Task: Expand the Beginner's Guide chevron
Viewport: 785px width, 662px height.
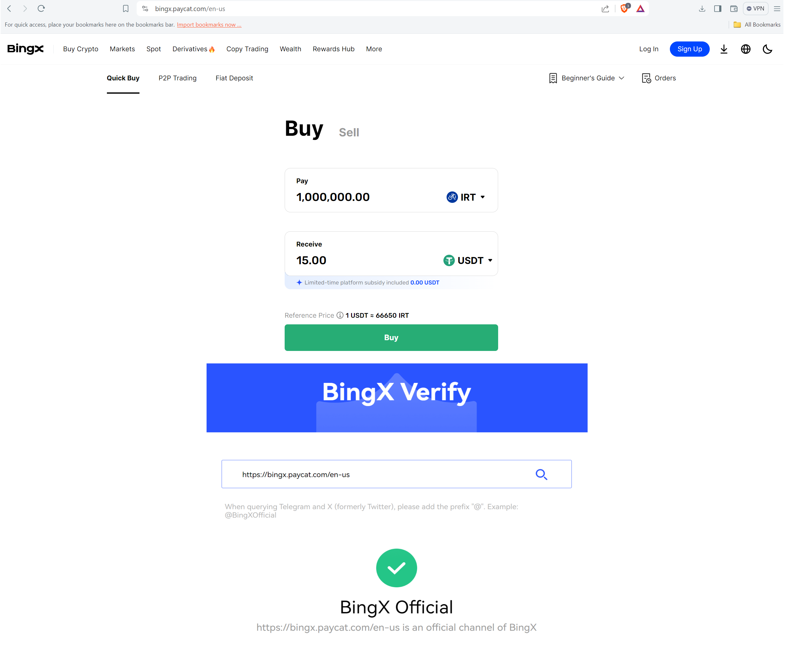Action: [x=620, y=78]
